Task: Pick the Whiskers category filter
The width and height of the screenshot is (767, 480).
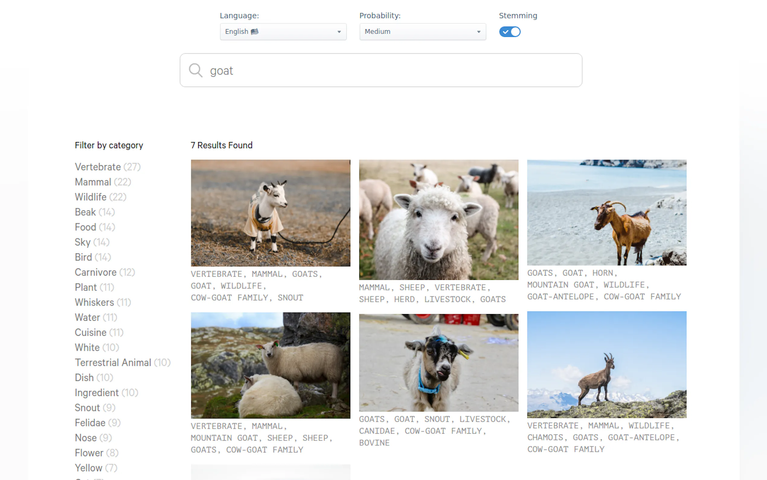Action: (94, 303)
